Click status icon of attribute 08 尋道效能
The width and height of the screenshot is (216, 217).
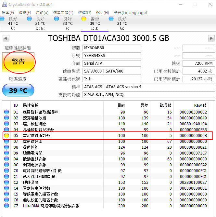coord(6,147)
